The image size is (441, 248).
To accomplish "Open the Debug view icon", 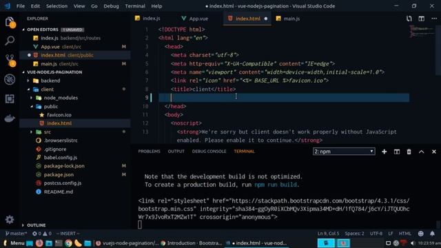I will click(10, 79).
